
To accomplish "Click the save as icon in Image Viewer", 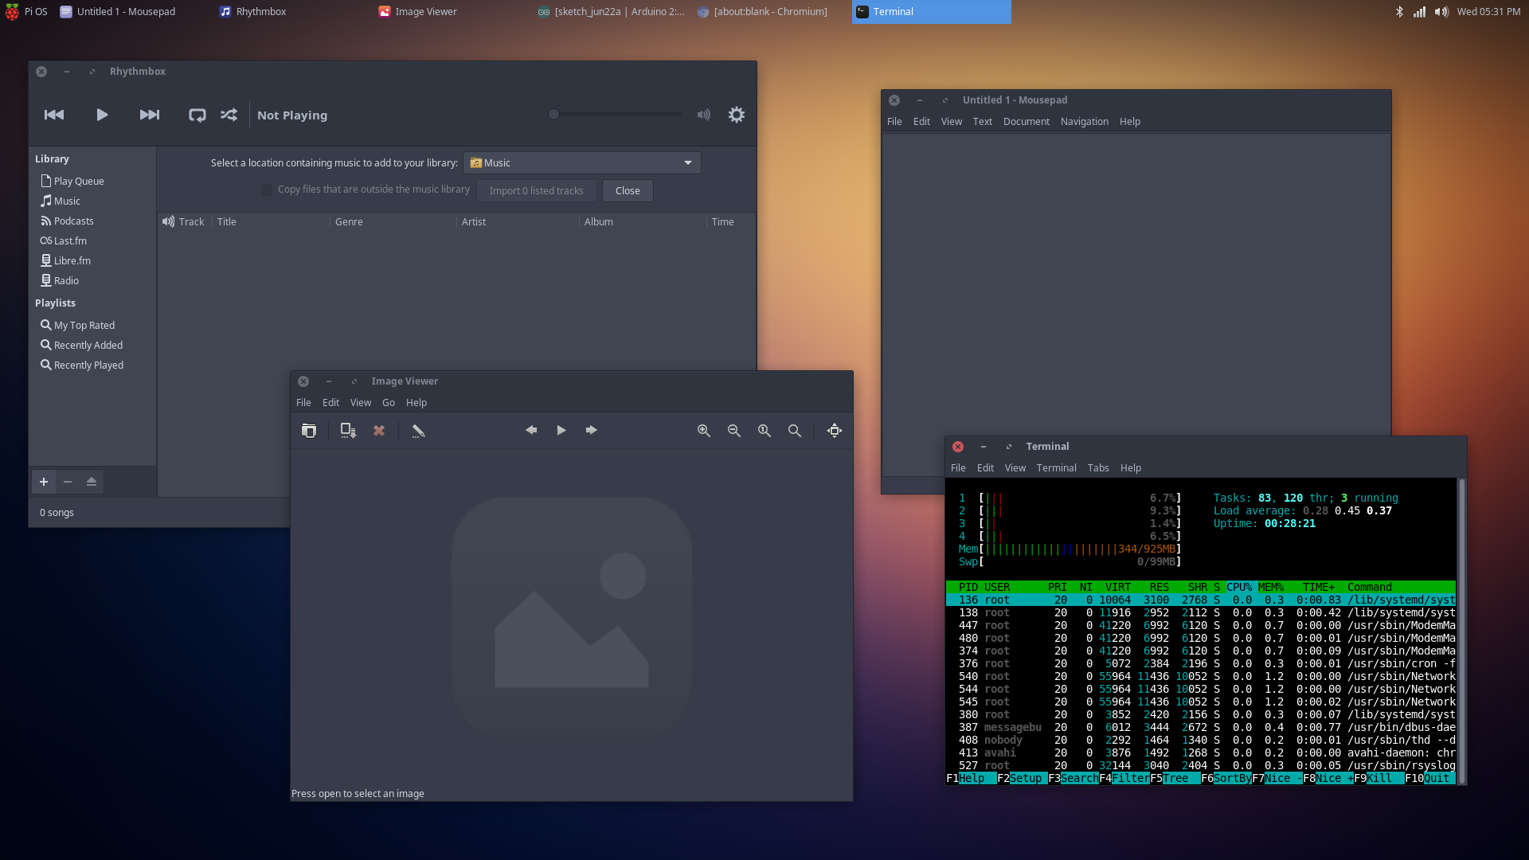I will [x=348, y=430].
